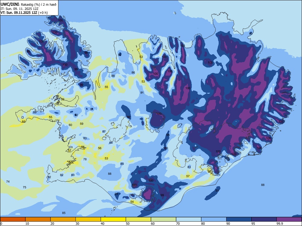The image size is (302, 226).
Task: Click the 74 humidity value over the sea
Action: (8, 182)
